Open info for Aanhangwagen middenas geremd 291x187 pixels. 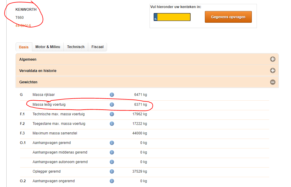coord(112,152)
